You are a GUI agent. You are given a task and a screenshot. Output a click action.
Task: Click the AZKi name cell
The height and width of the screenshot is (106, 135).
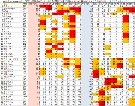tap(13, 11)
